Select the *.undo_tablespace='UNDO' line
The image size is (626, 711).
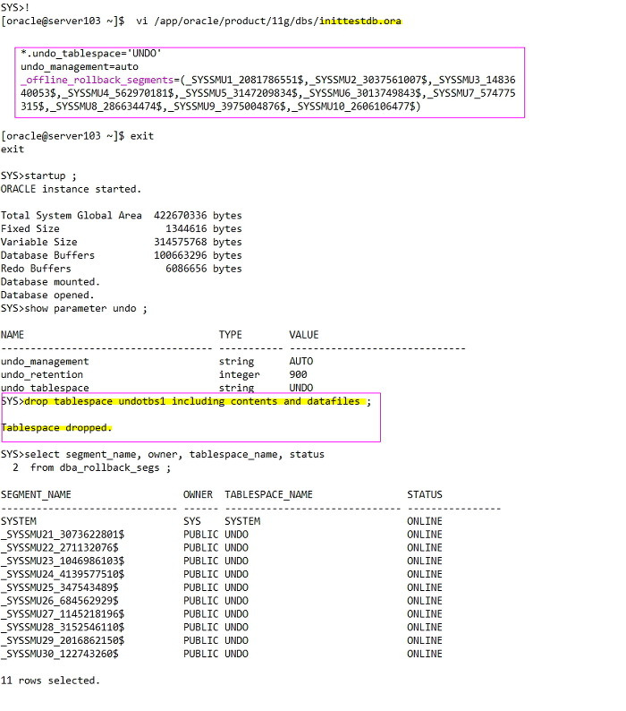[x=90, y=54]
